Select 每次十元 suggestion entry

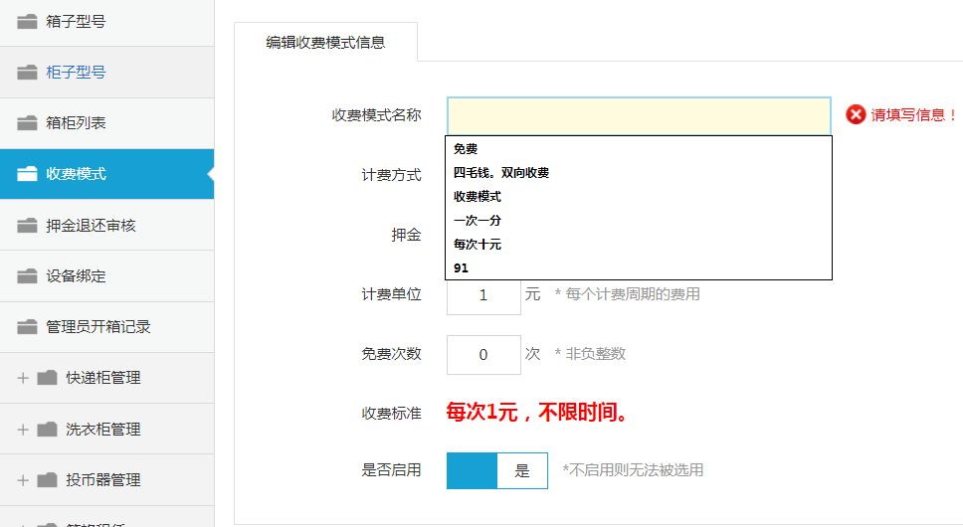click(x=478, y=245)
